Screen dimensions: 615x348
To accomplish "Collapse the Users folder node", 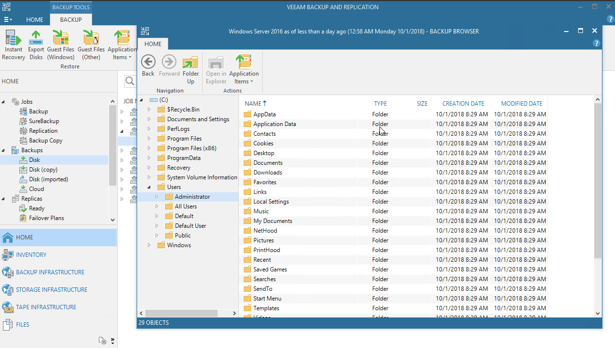I will tap(149, 187).
